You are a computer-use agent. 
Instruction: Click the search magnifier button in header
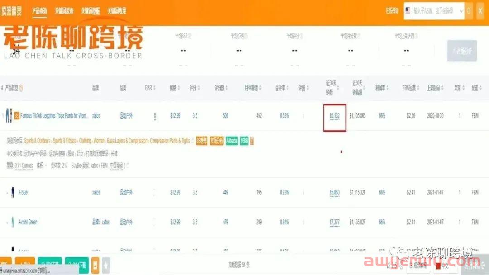point(469,11)
